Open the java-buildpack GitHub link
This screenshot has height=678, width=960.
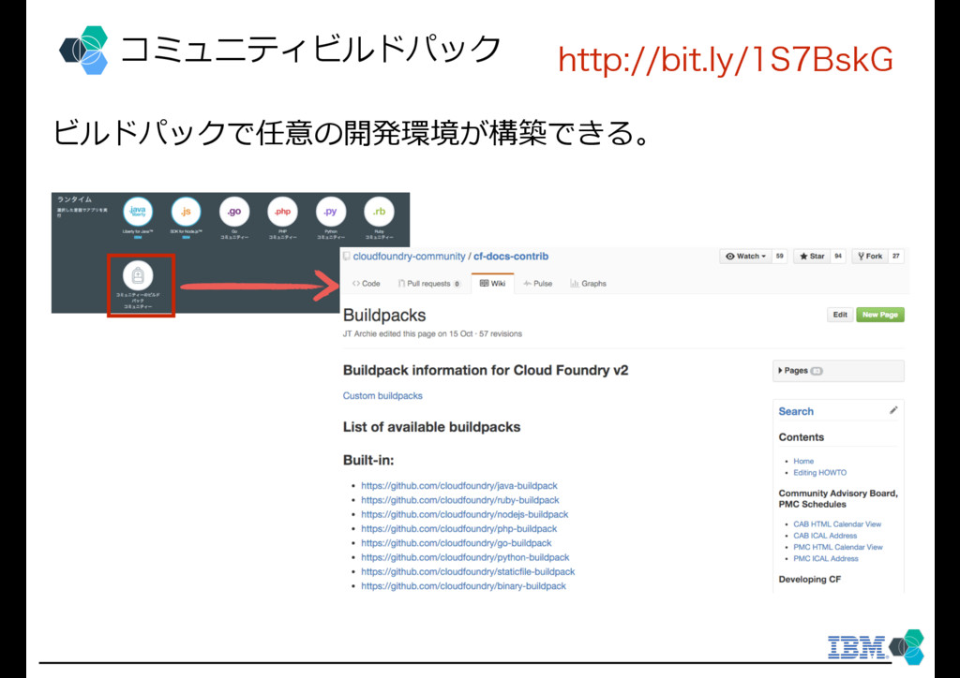459,485
